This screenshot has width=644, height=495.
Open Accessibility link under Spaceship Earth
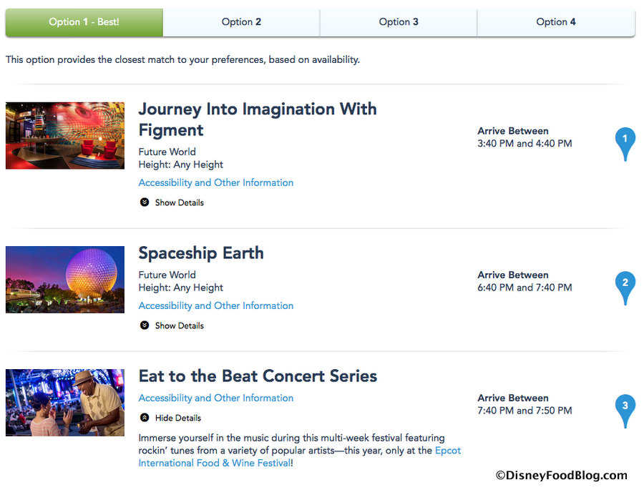(216, 305)
